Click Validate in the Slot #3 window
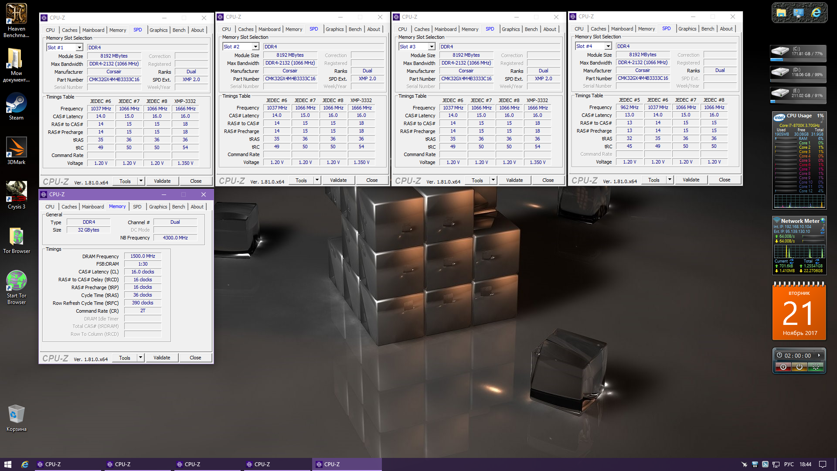Image resolution: width=837 pixels, height=471 pixels. pos(514,180)
